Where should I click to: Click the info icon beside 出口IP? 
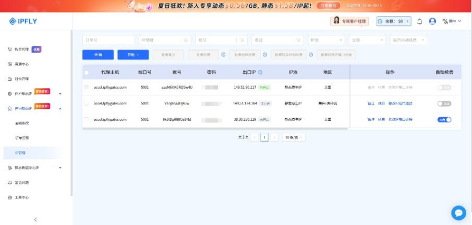[x=260, y=72]
